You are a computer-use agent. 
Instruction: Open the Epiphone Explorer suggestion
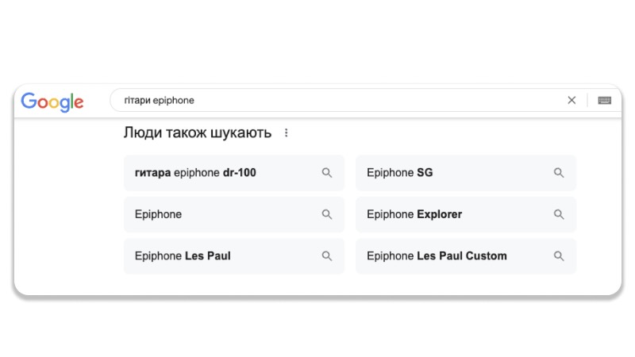pyautogui.click(x=466, y=214)
